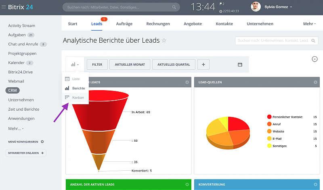Click the magnifier in the CRM search box

(x=313, y=41)
